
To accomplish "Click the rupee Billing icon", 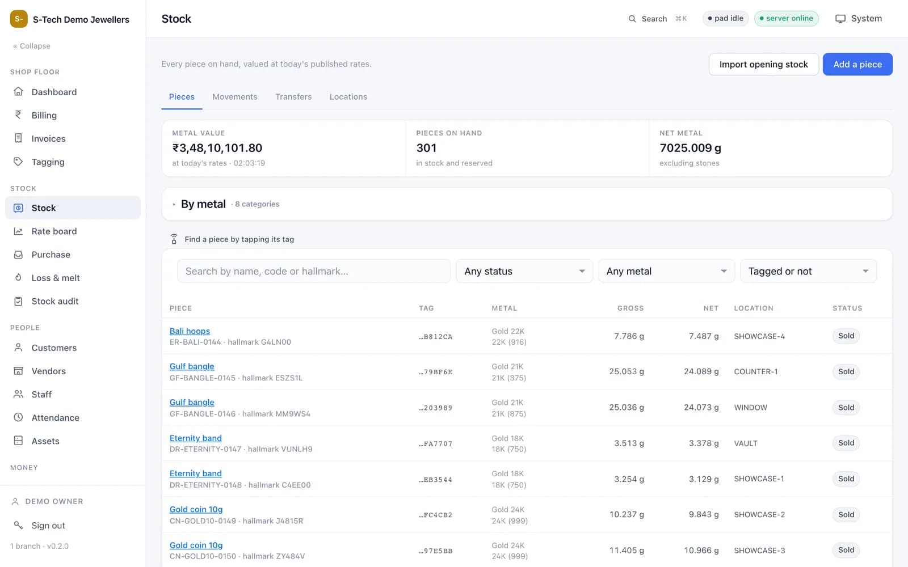I will [18, 115].
